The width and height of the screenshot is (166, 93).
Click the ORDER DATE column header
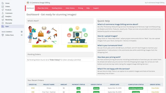115,84
